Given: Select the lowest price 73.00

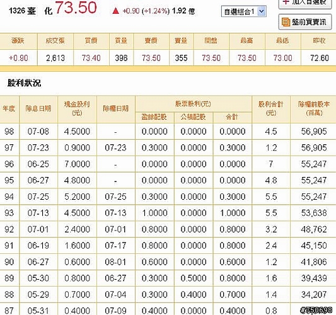Looking at the screenshot, I should 283,58.
